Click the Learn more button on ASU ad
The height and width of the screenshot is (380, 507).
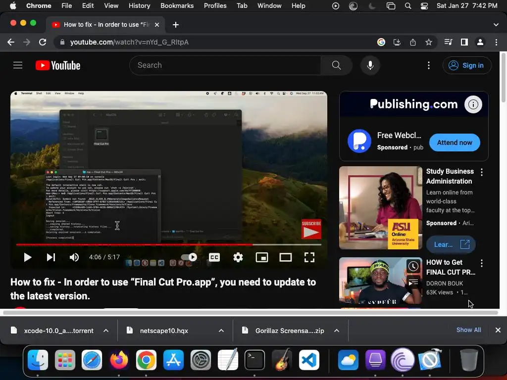tap(451, 244)
